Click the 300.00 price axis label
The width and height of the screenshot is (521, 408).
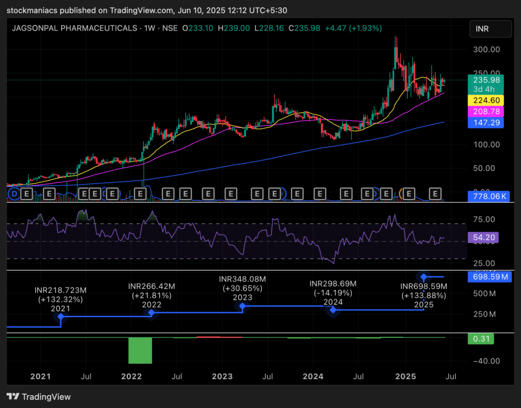pos(486,50)
